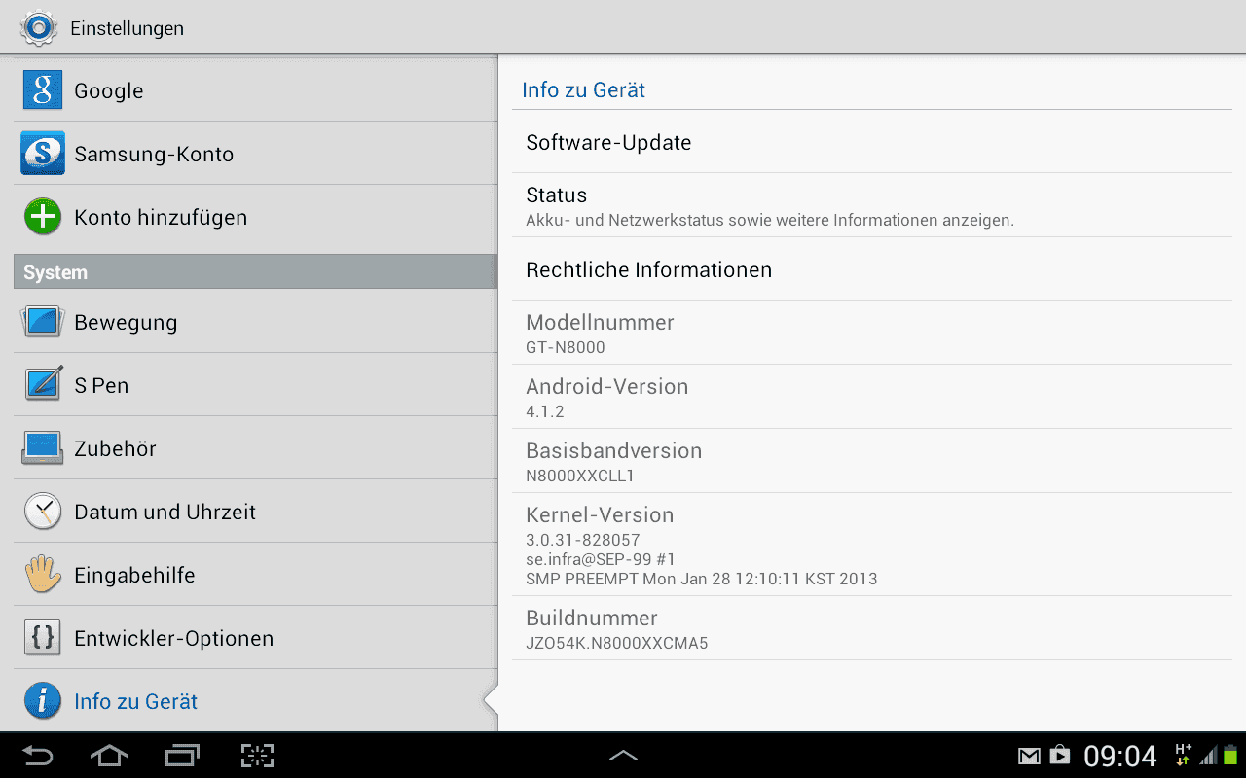Viewport: 1246px width, 778px height.
Task: Tap the green battery indicator
Action: click(1230, 756)
